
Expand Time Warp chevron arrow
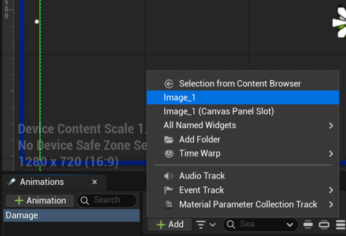pyautogui.click(x=331, y=154)
